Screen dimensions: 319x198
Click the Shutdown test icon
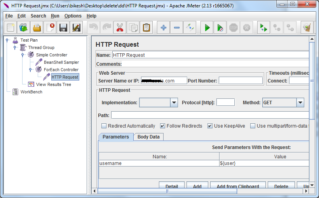[247, 28]
